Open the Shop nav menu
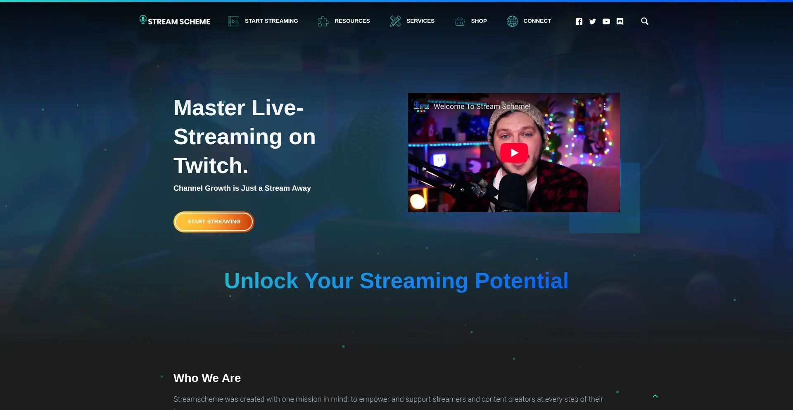The height and width of the screenshot is (410, 793). pyautogui.click(x=479, y=21)
